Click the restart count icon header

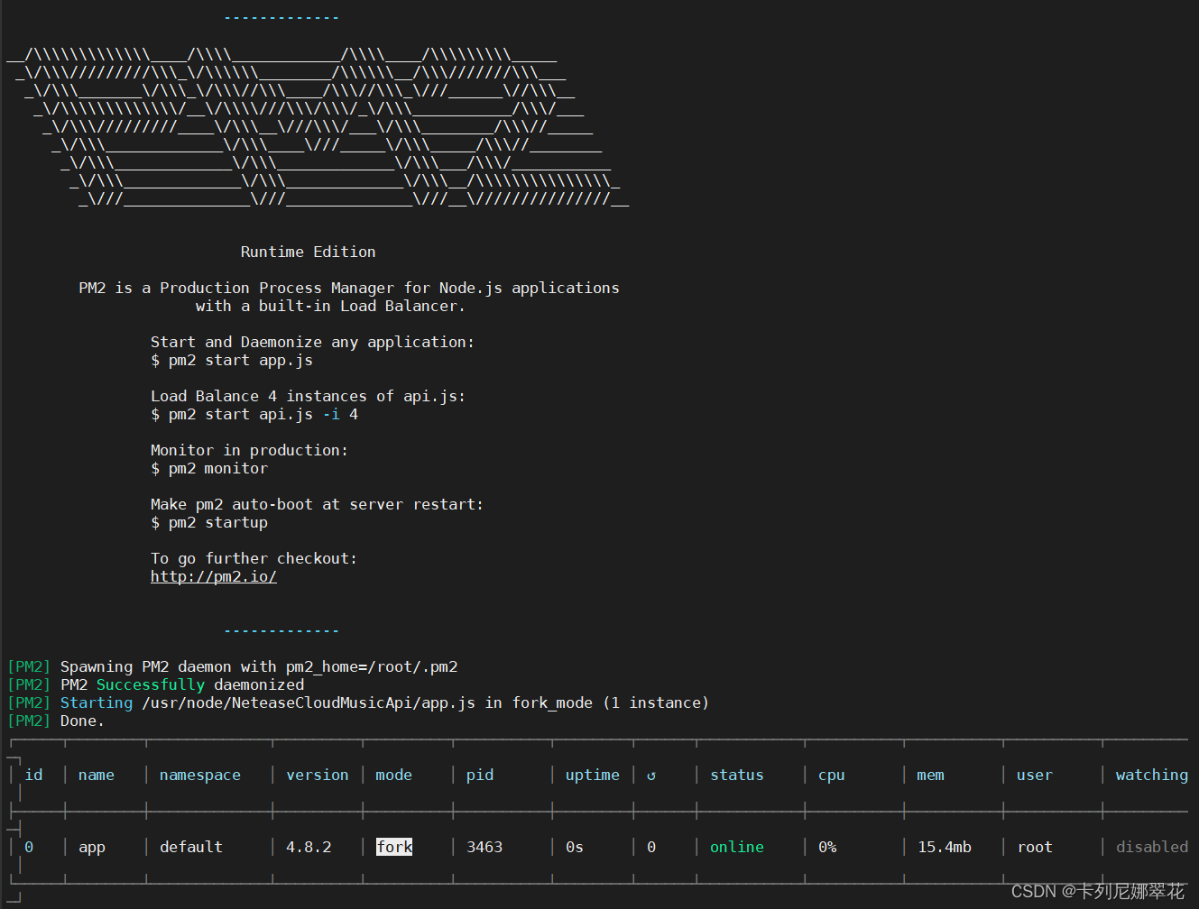651,776
